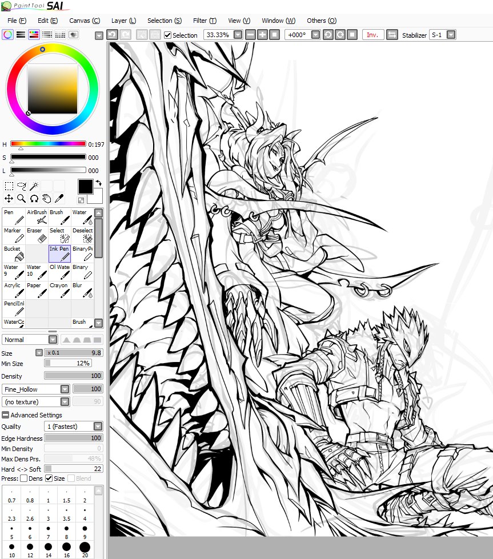This screenshot has height=559, width=493.
Task: Collapse the Advanced Settings section
Action: pos(5,415)
